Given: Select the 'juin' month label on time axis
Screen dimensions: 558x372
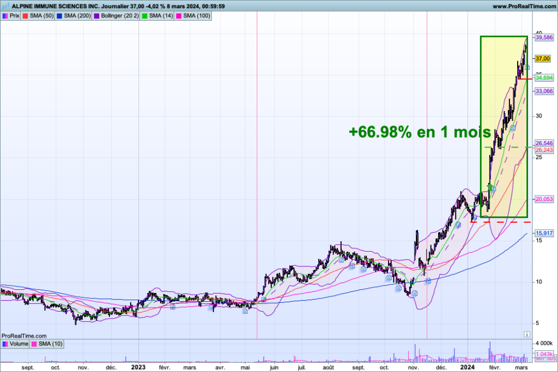Looking at the screenshot, I should coord(274,368).
